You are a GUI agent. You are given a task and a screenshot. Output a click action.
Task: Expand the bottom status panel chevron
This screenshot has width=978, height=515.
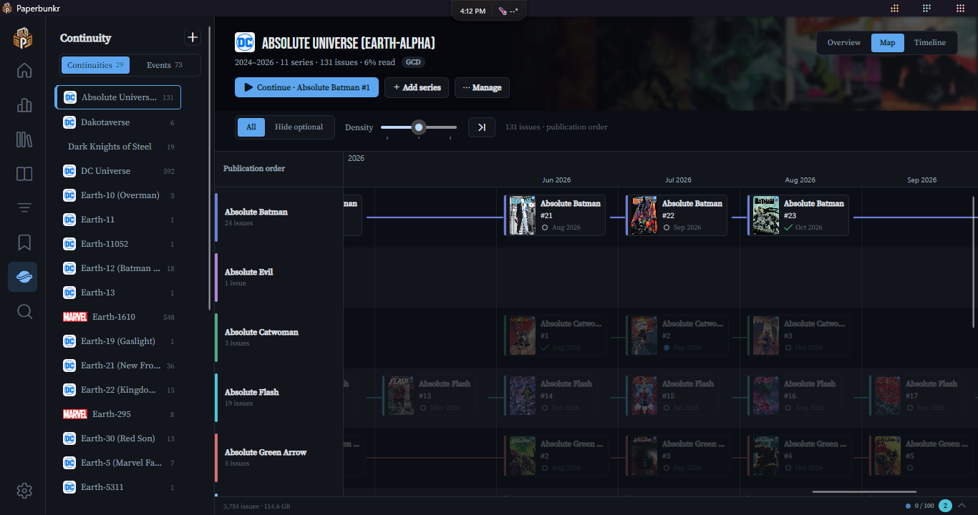click(962, 506)
